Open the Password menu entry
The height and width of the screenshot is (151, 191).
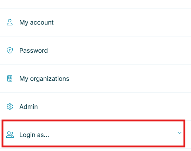pos(96,50)
